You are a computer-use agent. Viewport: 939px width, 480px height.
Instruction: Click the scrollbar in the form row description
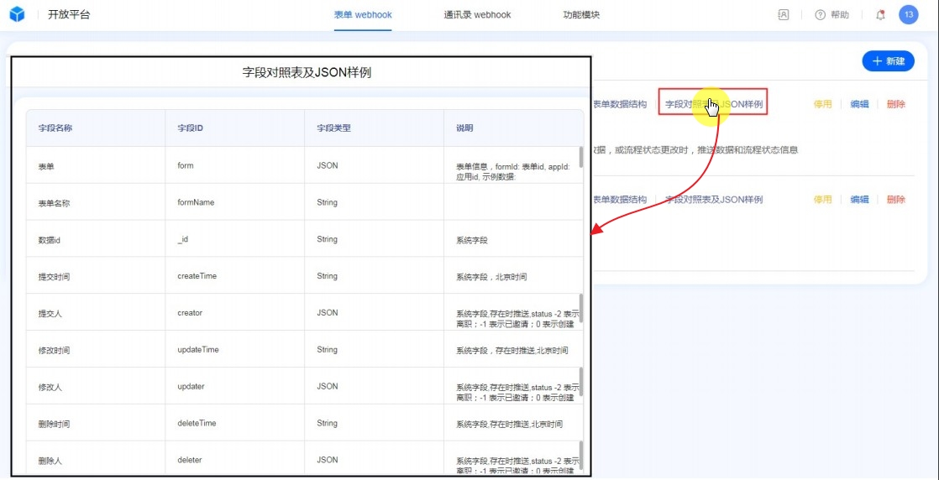(x=580, y=157)
